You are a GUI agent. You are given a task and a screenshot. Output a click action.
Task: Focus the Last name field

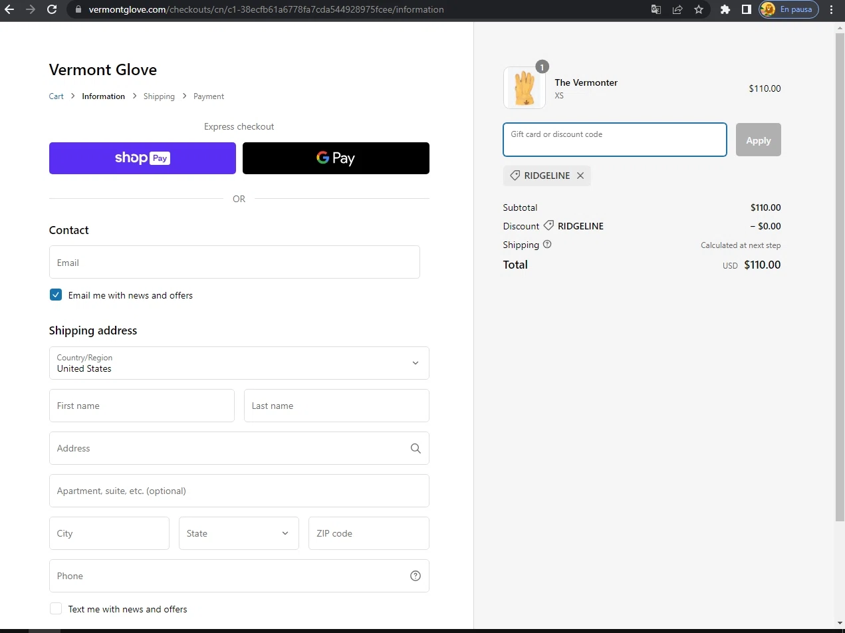click(x=336, y=406)
